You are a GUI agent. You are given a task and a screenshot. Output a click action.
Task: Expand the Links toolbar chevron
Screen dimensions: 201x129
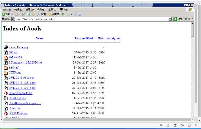coord(192,19)
